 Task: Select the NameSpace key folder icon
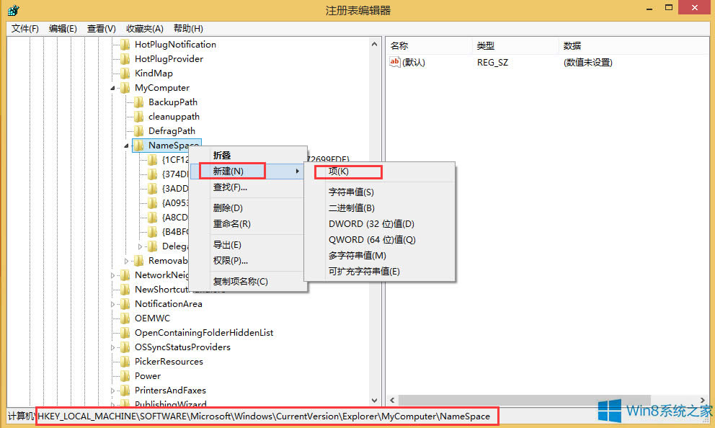click(x=138, y=145)
